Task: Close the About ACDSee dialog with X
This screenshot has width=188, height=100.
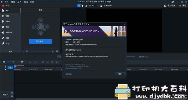Action: click(124, 24)
